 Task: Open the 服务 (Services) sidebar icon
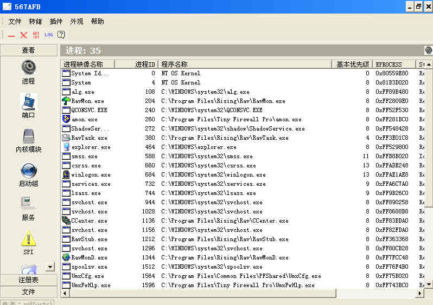click(28, 204)
